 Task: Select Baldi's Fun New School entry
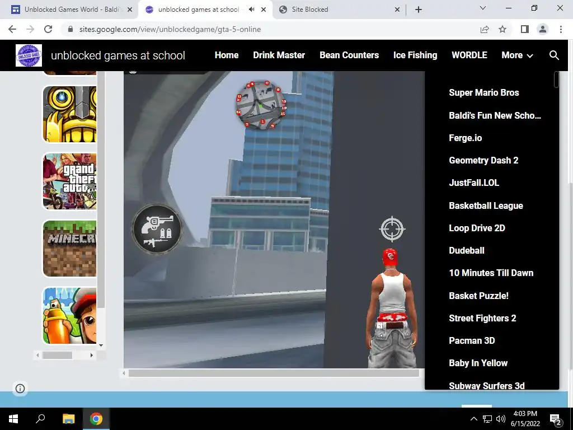495,115
